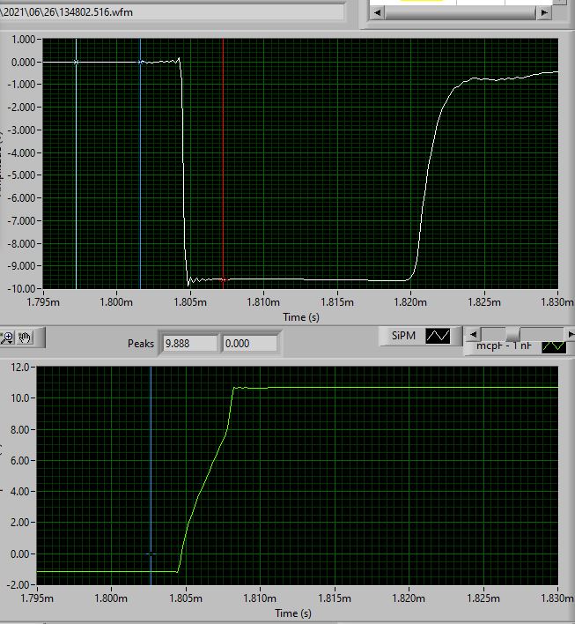Click the upper graph -10.00 amplitude axis label
The image size is (575, 624).
[21, 288]
